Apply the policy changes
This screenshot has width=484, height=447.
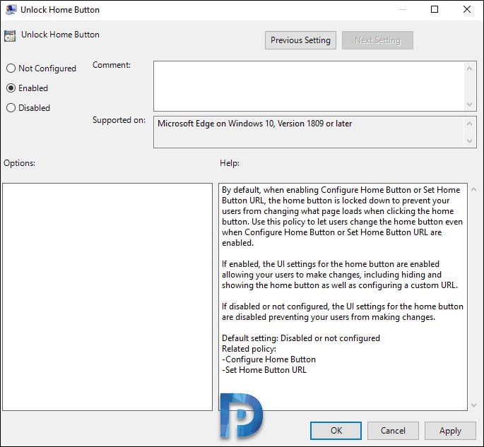pos(450,431)
